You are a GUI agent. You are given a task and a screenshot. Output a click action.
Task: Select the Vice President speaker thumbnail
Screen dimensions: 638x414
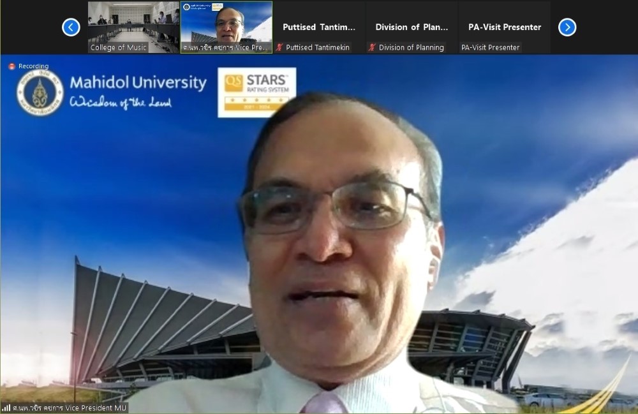coord(226,27)
